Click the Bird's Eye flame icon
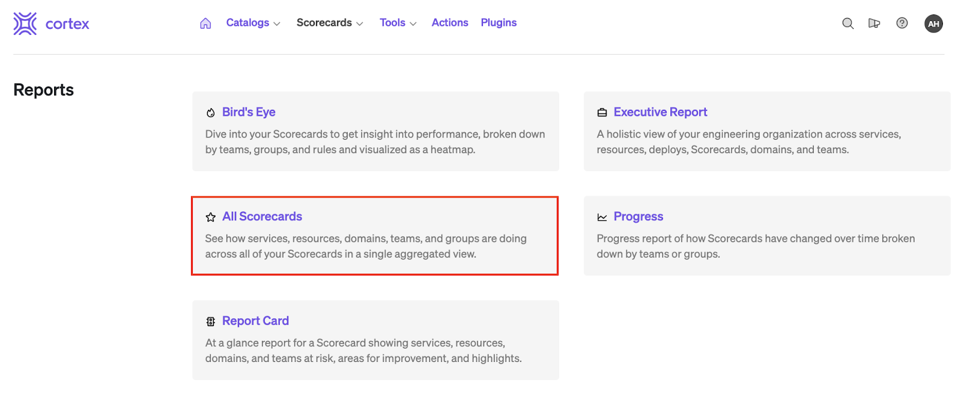 click(211, 113)
